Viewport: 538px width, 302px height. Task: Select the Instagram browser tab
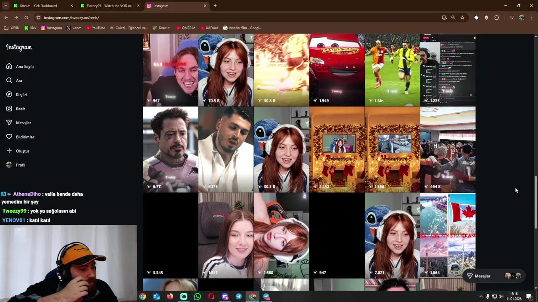177,6
